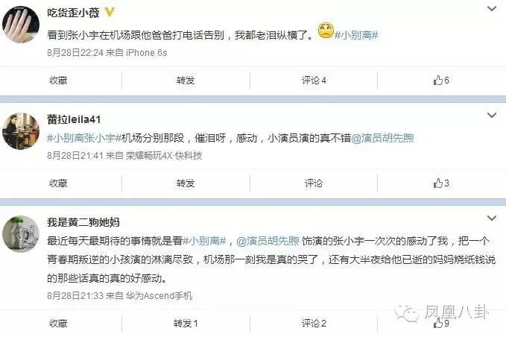
Task: Click 转发 1 on the third post
Action: coord(186,323)
